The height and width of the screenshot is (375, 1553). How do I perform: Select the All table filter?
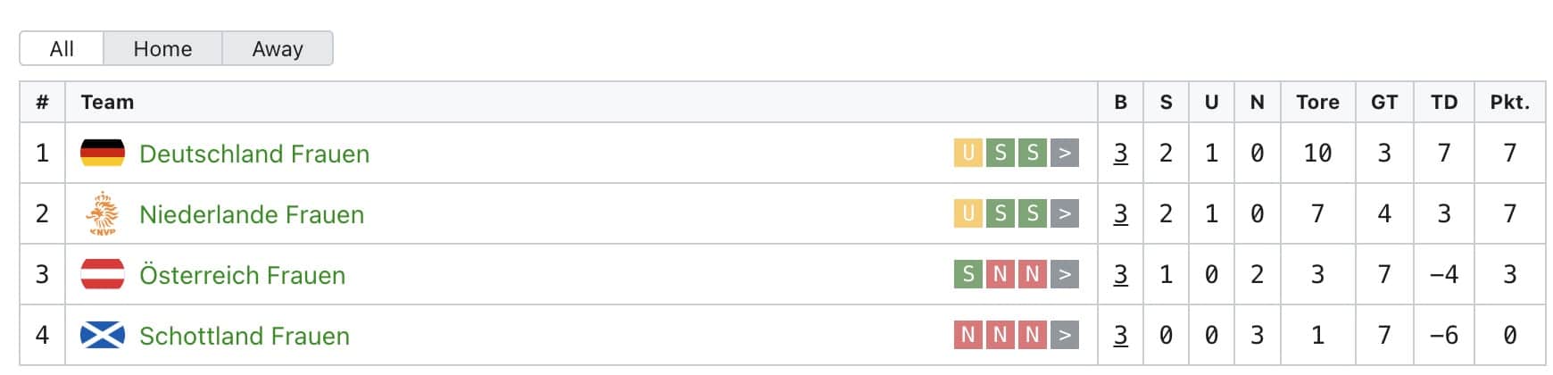[62, 48]
